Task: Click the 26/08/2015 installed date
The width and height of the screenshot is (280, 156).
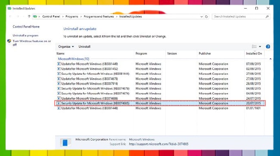Action: (253, 83)
